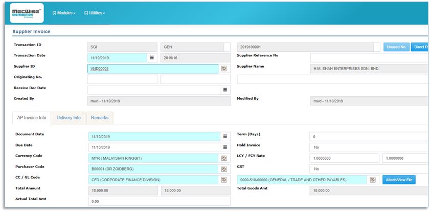Select the AP Invoice Info tab

tap(31, 118)
